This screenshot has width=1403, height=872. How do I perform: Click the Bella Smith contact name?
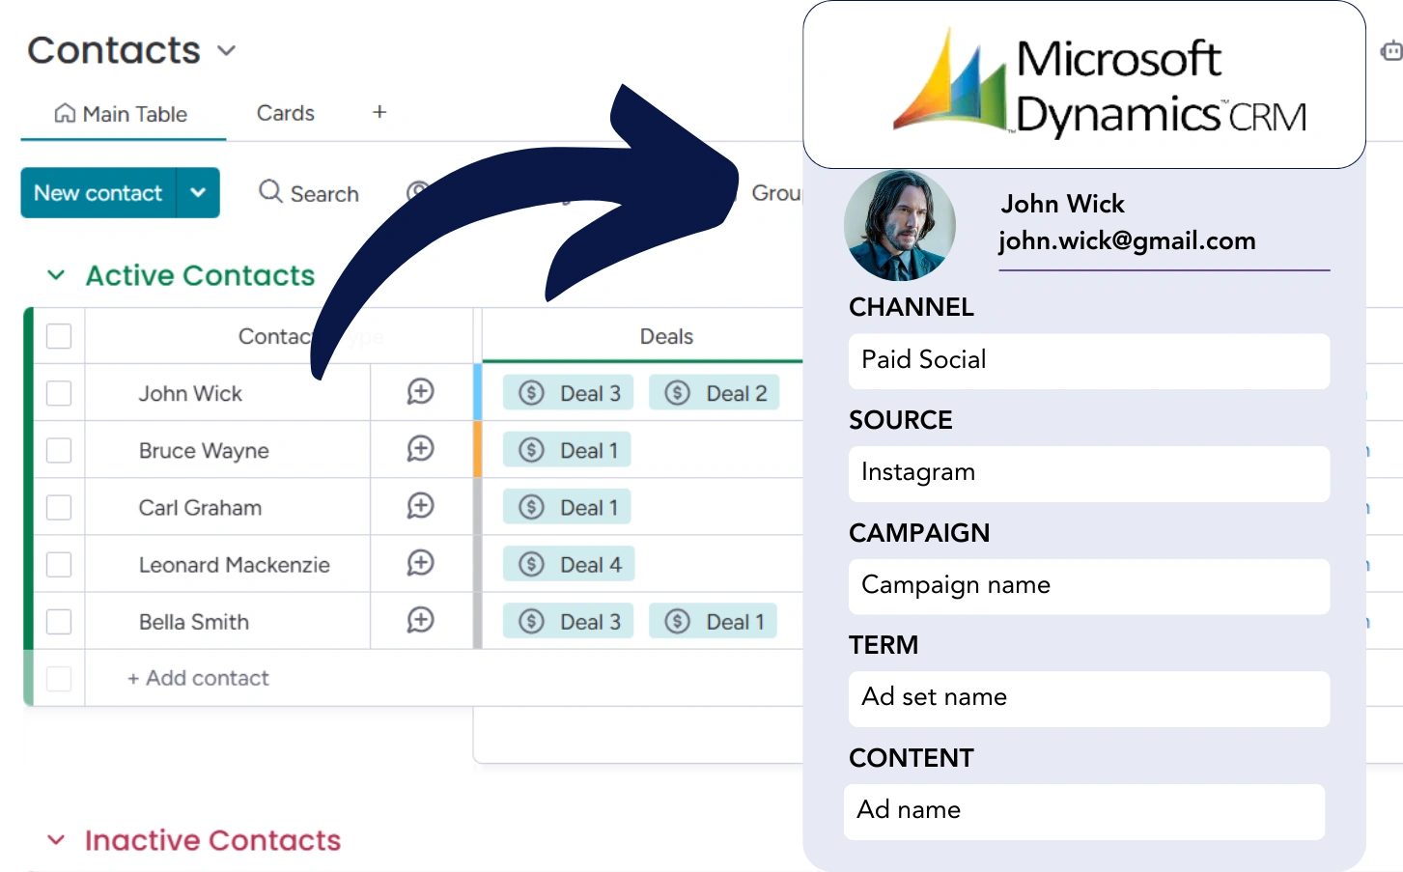tap(193, 621)
